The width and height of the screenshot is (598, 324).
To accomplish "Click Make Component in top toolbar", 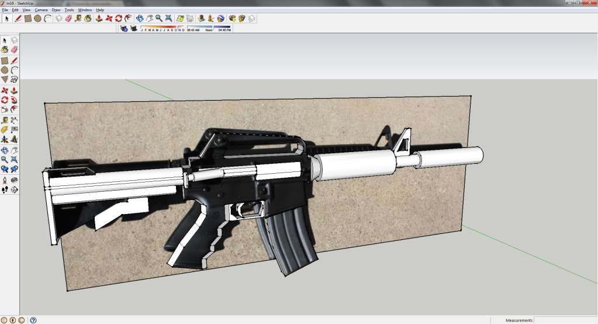I will coord(58,18).
